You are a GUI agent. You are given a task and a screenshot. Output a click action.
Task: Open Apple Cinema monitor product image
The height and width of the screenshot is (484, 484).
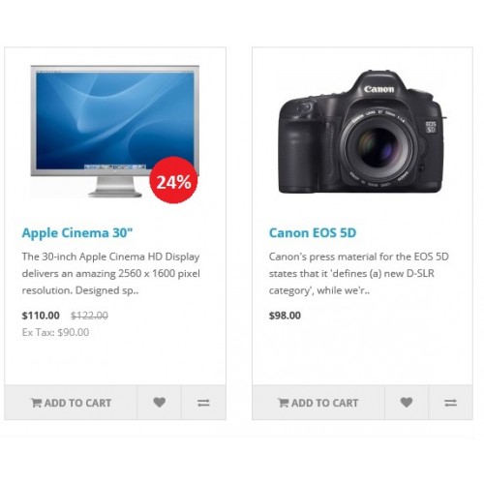[x=115, y=132]
